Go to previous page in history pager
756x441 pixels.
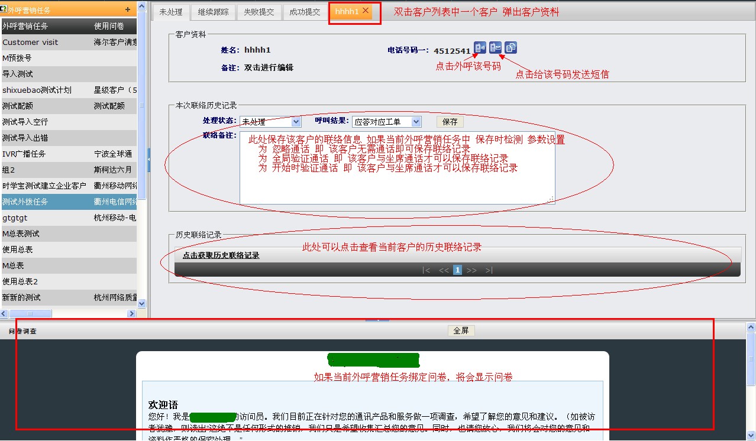click(444, 270)
